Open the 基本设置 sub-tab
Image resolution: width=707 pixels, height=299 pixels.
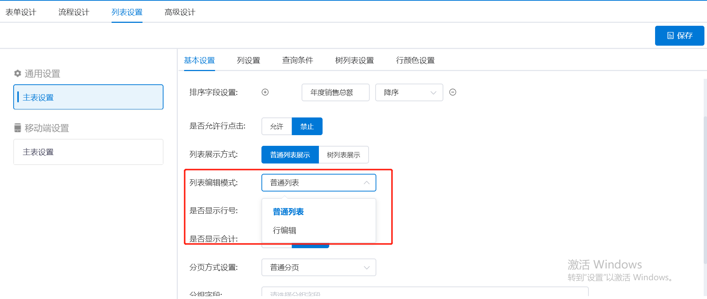tap(199, 60)
